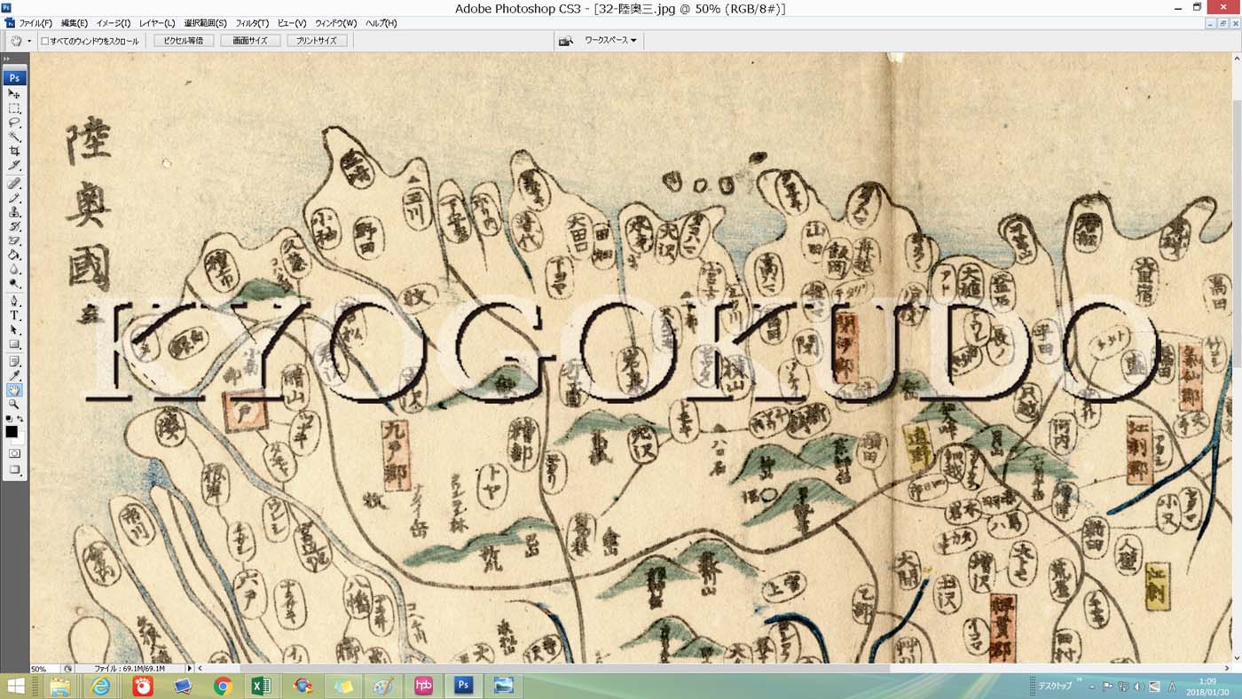1242x699 pixels.
Task: Click the background color swatch
Action: pos(20,438)
